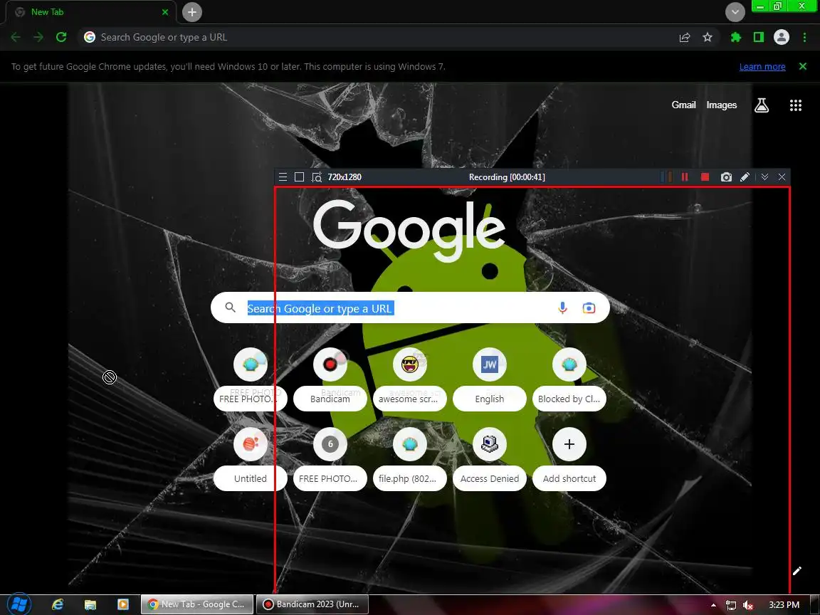Open the Untitled shortcut
820x615 pixels.
point(251,458)
